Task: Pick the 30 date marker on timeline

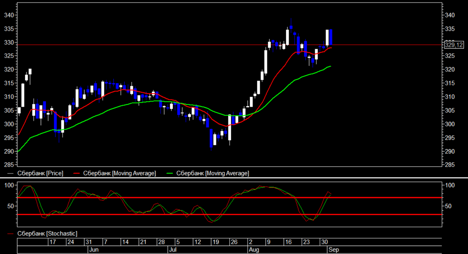Action: click(324, 242)
